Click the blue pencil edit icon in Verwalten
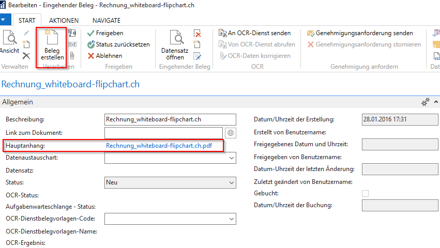The image size is (440, 248). pos(26,34)
